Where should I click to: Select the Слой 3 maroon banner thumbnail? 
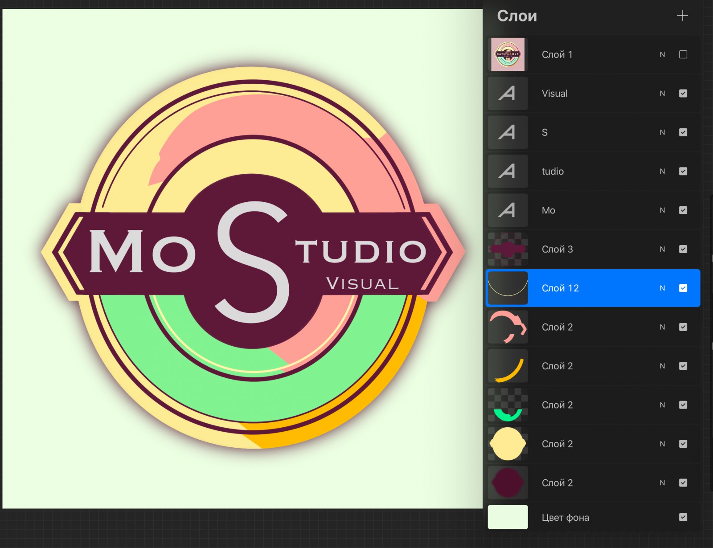point(508,249)
